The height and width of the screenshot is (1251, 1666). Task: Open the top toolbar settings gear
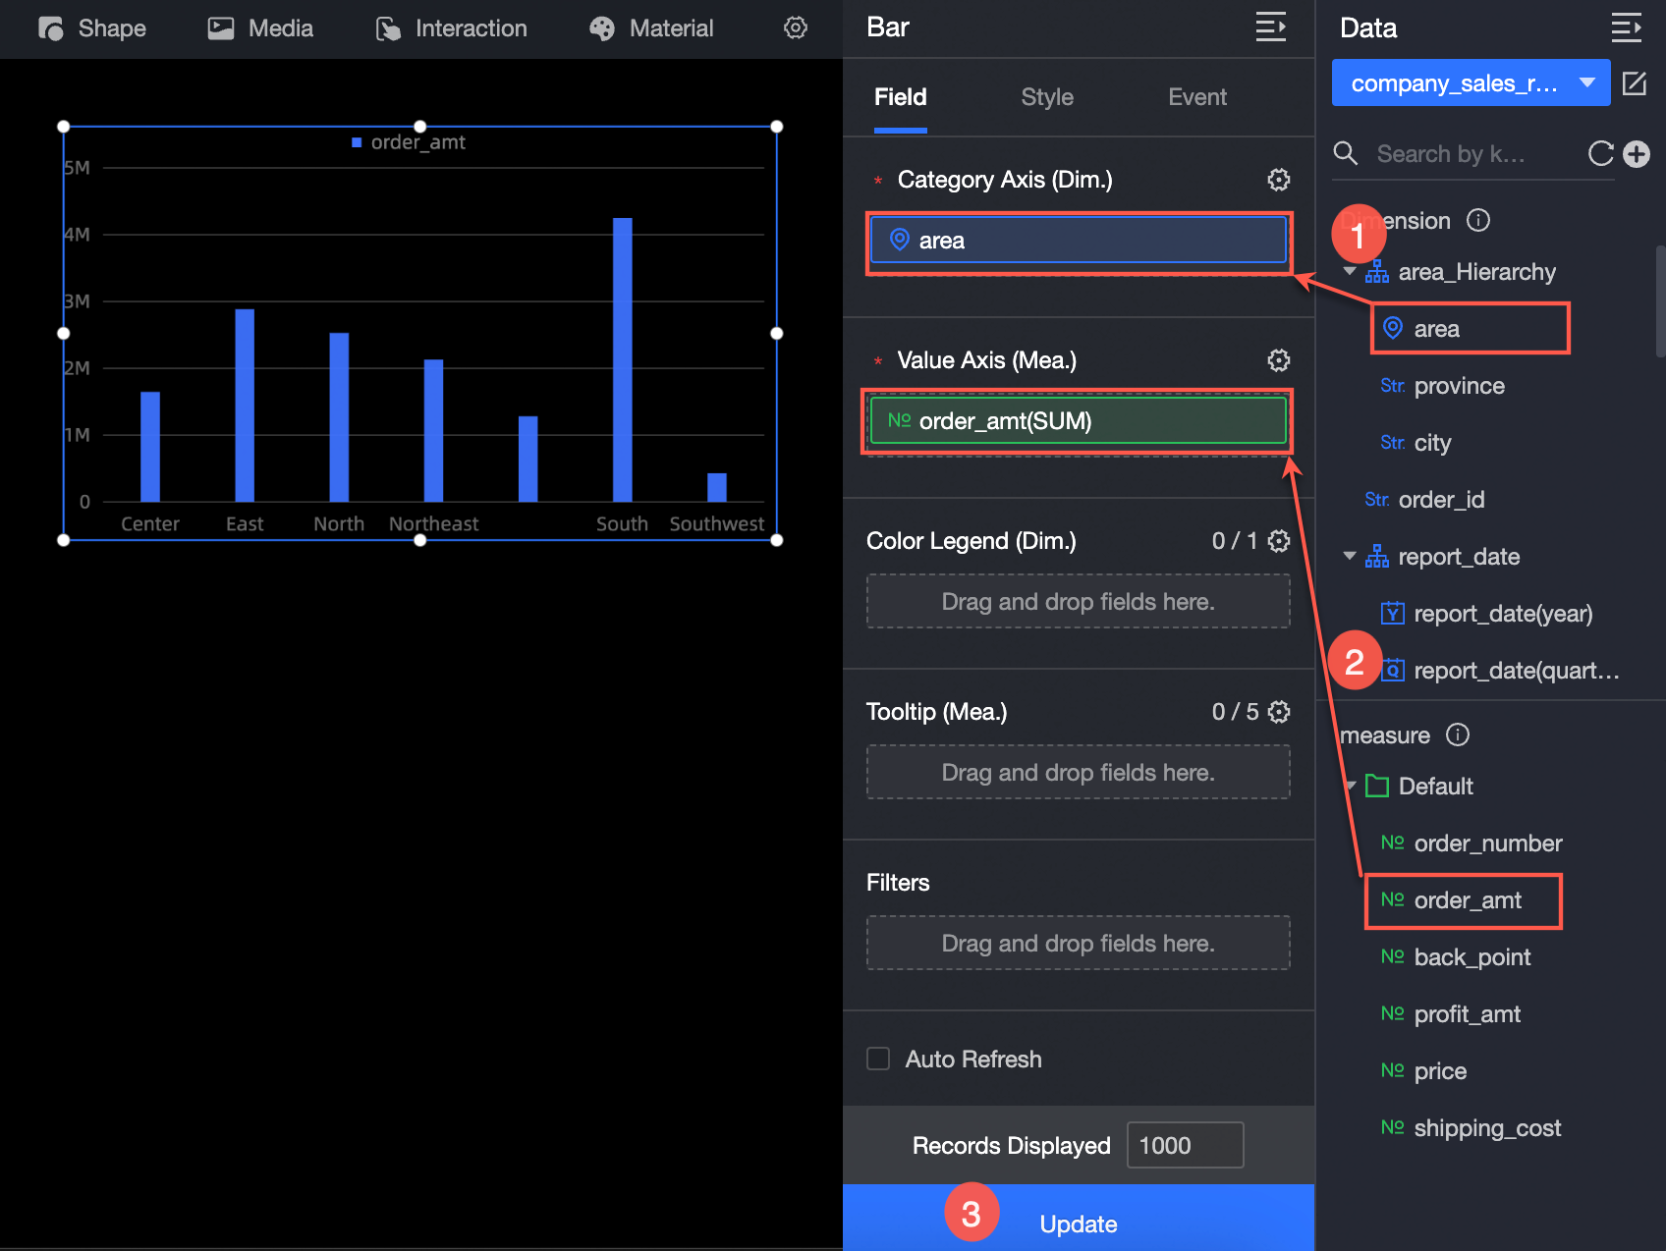tap(796, 27)
